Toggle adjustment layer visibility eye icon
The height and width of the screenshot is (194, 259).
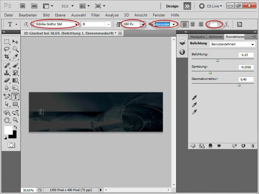(219, 146)
